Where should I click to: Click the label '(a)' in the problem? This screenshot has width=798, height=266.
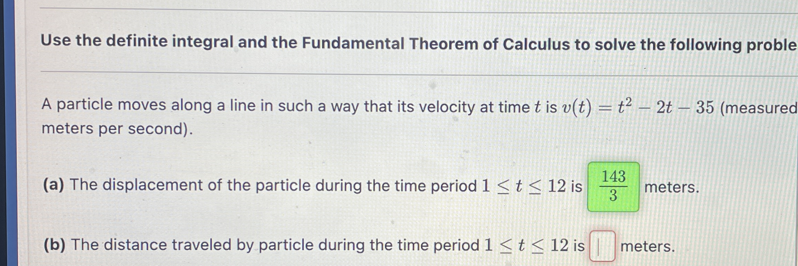pyautogui.click(x=54, y=185)
